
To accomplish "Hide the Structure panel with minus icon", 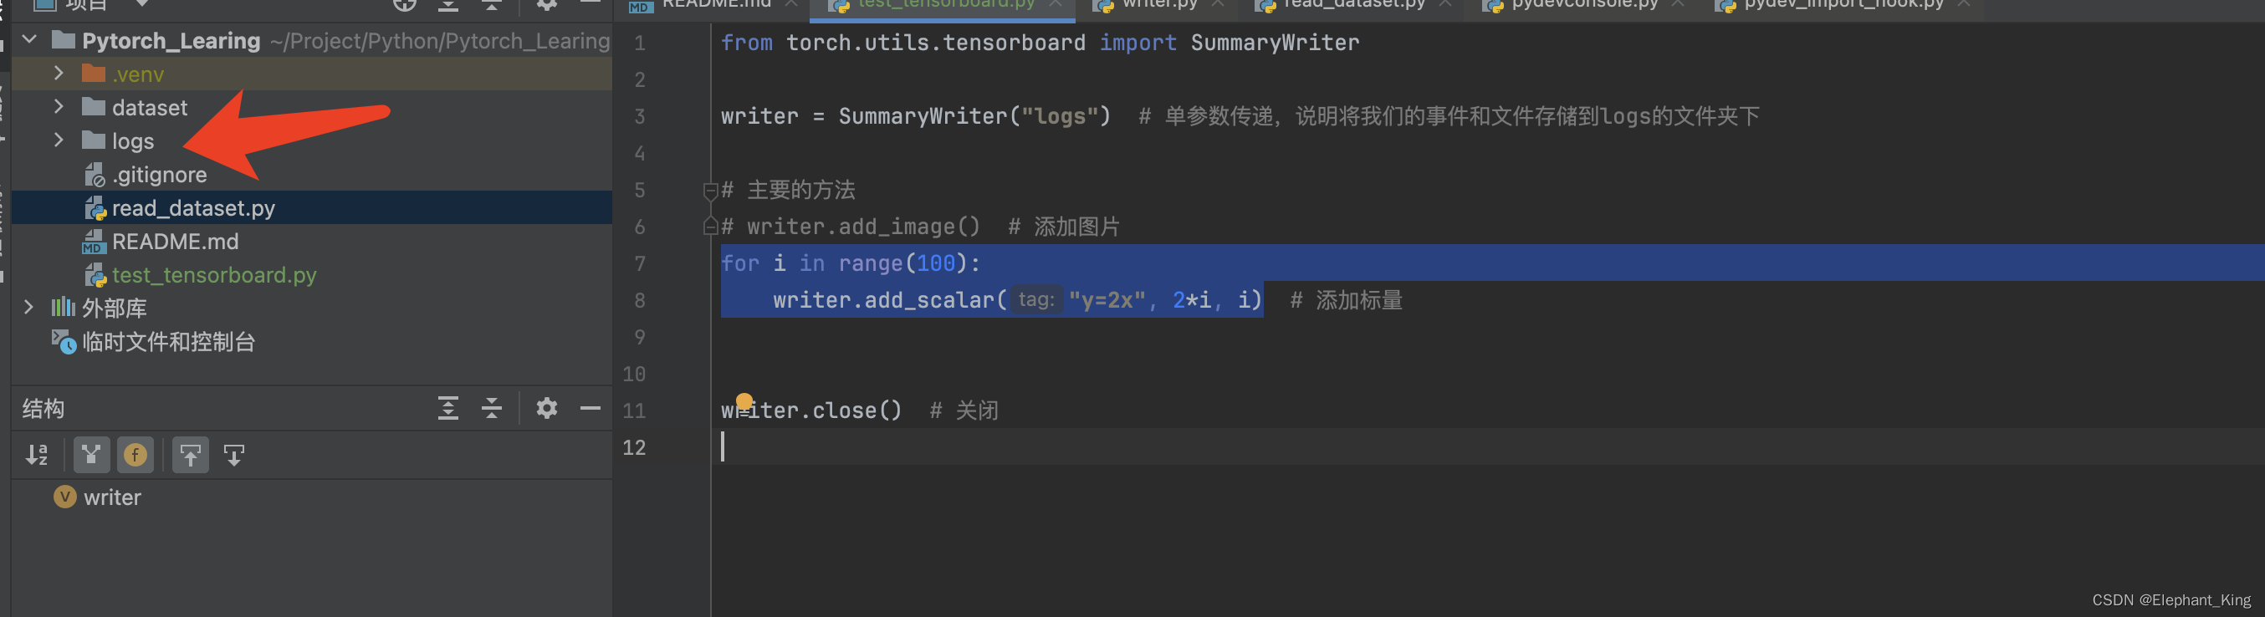I will (591, 408).
